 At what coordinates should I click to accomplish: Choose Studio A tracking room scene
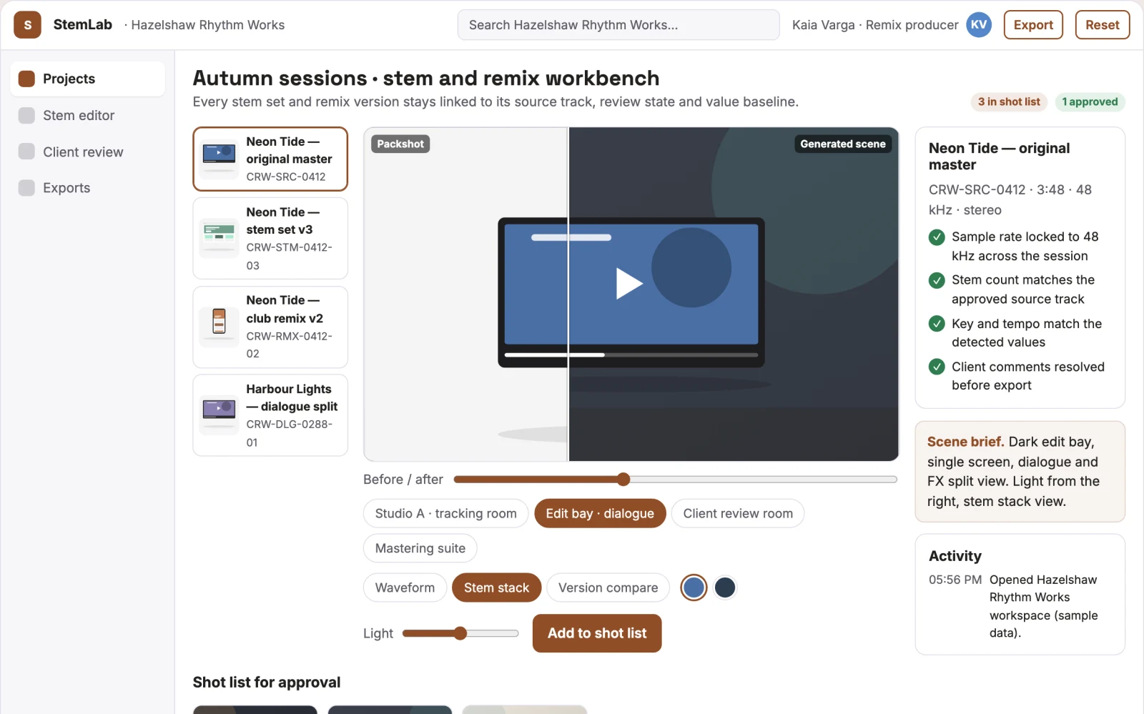(x=445, y=513)
